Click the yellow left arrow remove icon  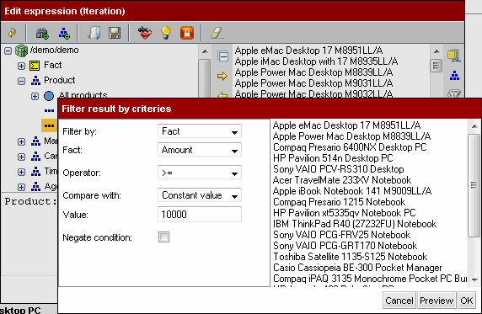(222, 95)
